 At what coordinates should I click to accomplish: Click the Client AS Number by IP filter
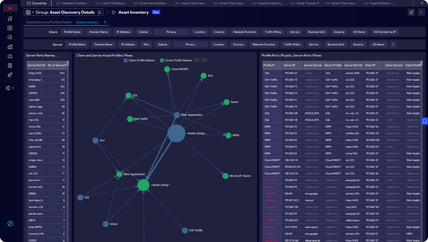pyautogui.click(x=385, y=32)
